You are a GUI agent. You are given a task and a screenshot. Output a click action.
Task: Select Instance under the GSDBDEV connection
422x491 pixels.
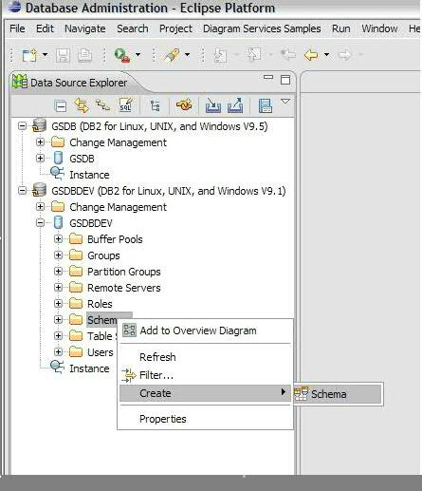89,368
